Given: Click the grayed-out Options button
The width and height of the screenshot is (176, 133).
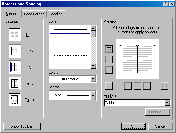Looking at the screenshot, I should click(x=158, y=112).
